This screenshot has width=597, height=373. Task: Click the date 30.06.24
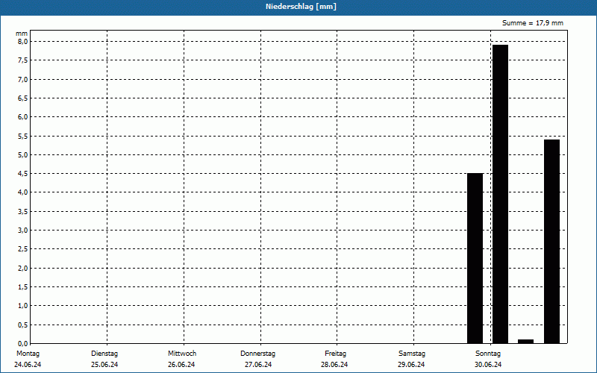(488, 364)
